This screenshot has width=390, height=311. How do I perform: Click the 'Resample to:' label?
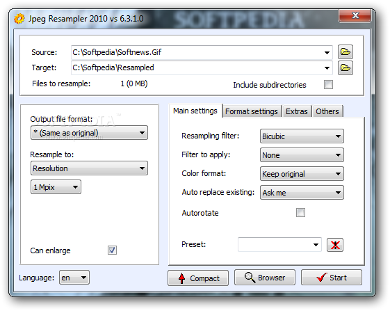click(x=52, y=154)
